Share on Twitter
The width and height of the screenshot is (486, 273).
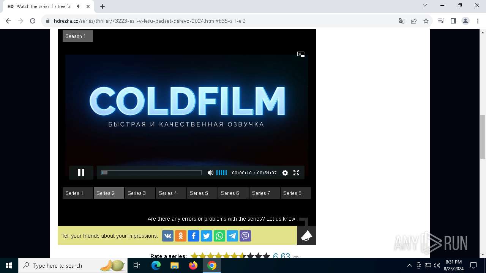tap(207, 236)
